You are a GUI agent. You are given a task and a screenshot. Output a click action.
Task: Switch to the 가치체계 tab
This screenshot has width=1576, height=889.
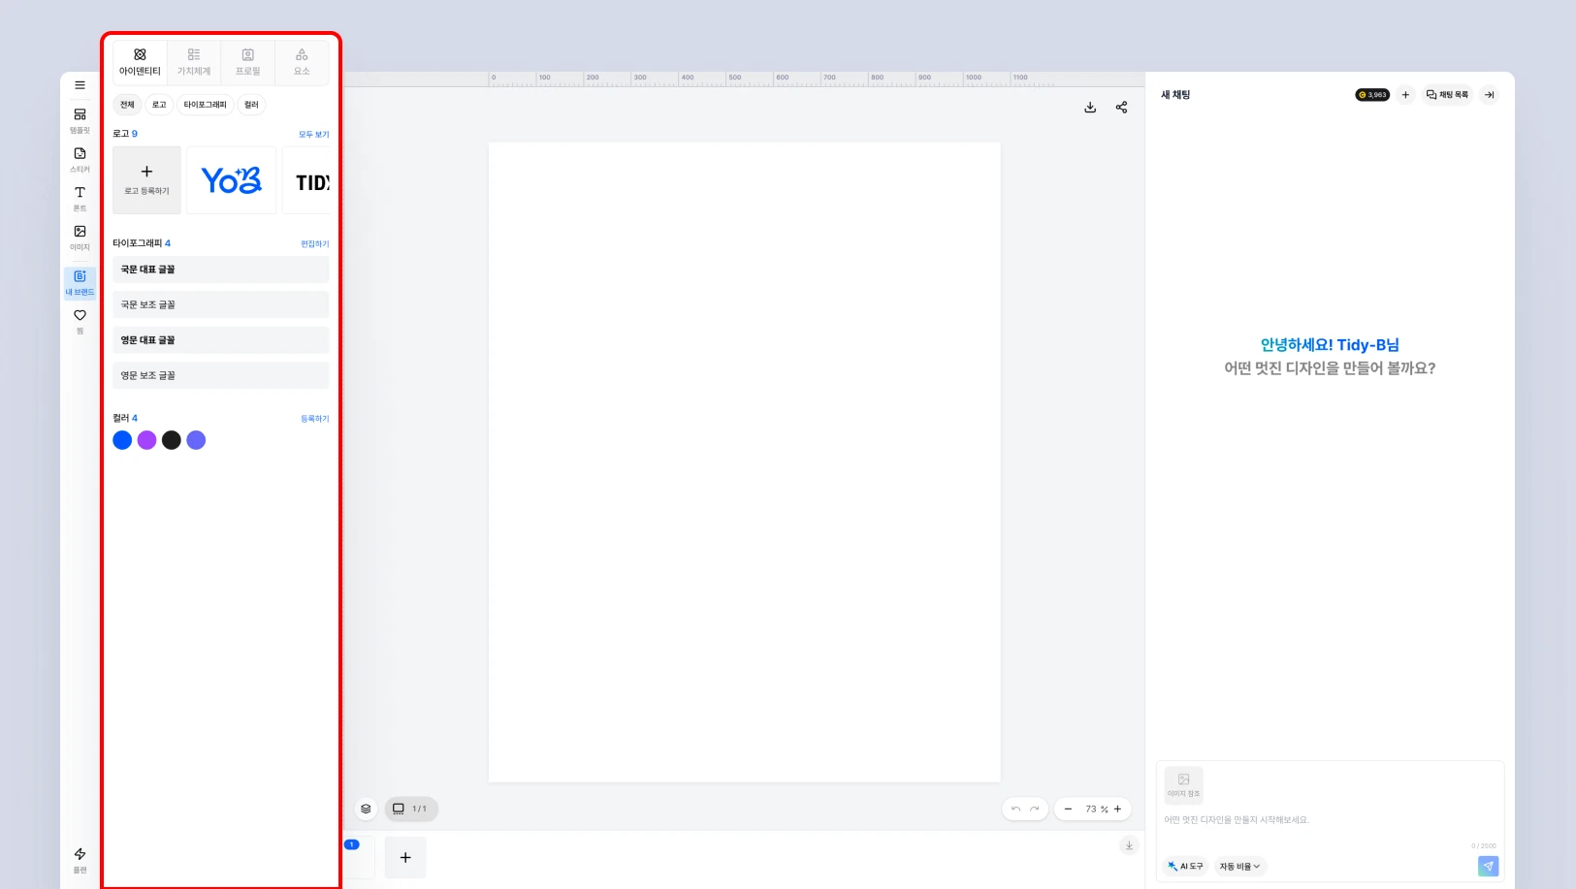click(x=194, y=62)
